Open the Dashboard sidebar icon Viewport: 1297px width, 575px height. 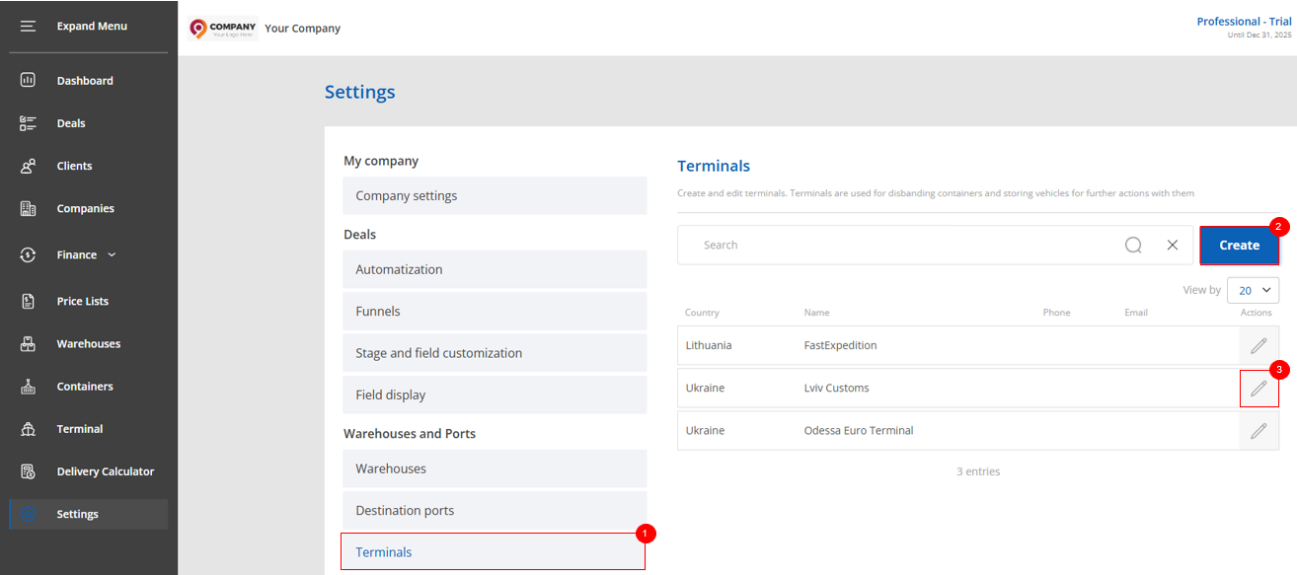tap(28, 80)
